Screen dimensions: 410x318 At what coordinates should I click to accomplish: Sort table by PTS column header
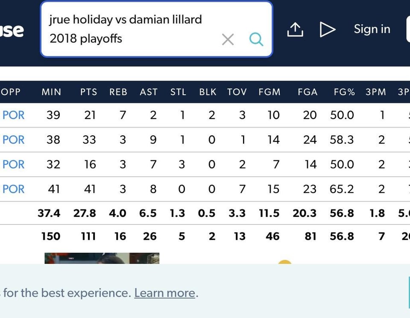point(88,92)
